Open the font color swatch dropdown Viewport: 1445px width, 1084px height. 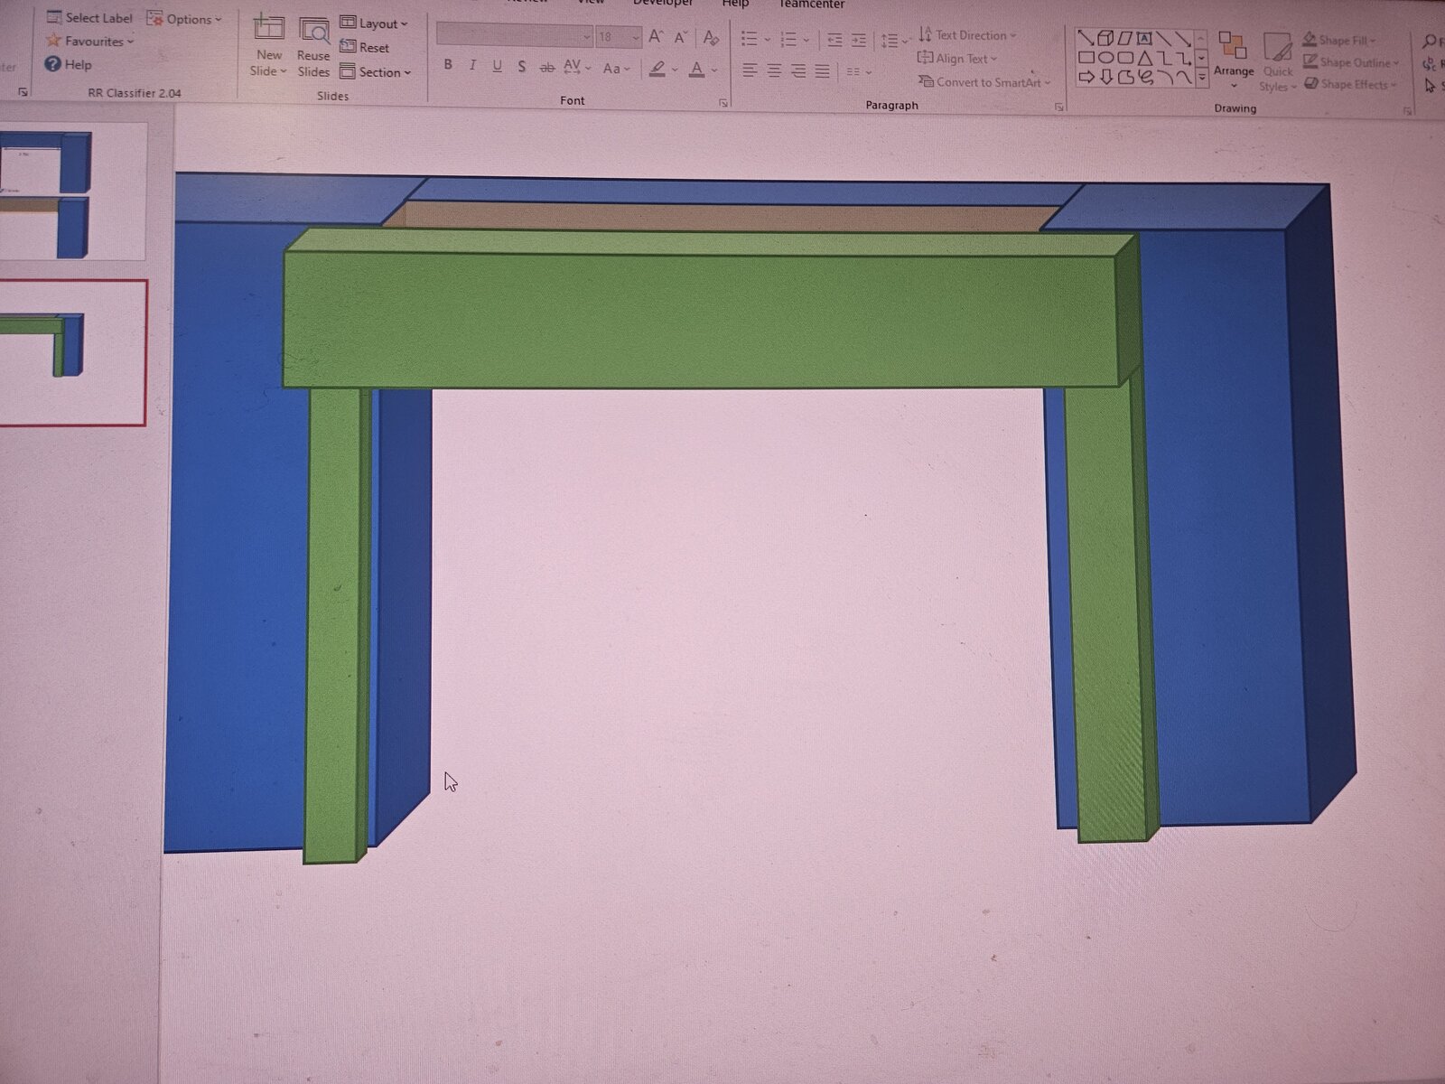[x=714, y=70]
